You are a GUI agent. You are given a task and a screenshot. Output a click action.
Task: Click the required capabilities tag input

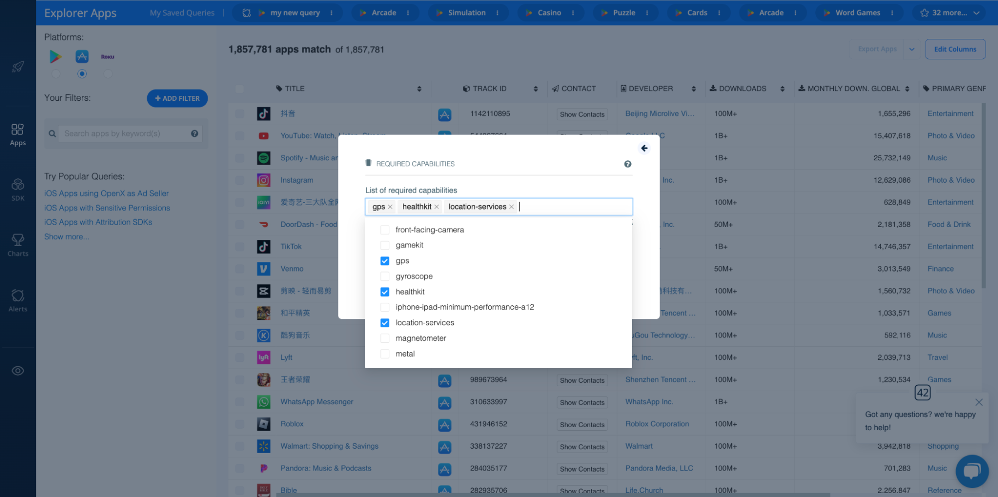(x=499, y=207)
